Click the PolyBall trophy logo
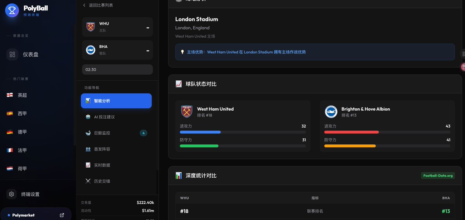This screenshot has width=465, height=220. point(12,10)
